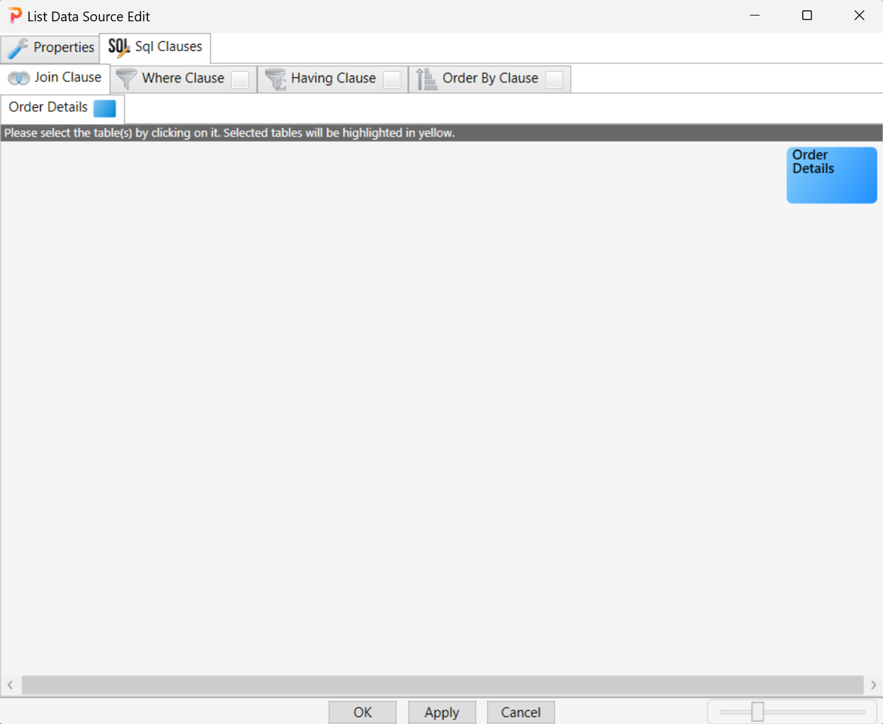Screen dimensions: 883x724
Task: Tick the Order By Clause checkbox
Action: pos(554,79)
